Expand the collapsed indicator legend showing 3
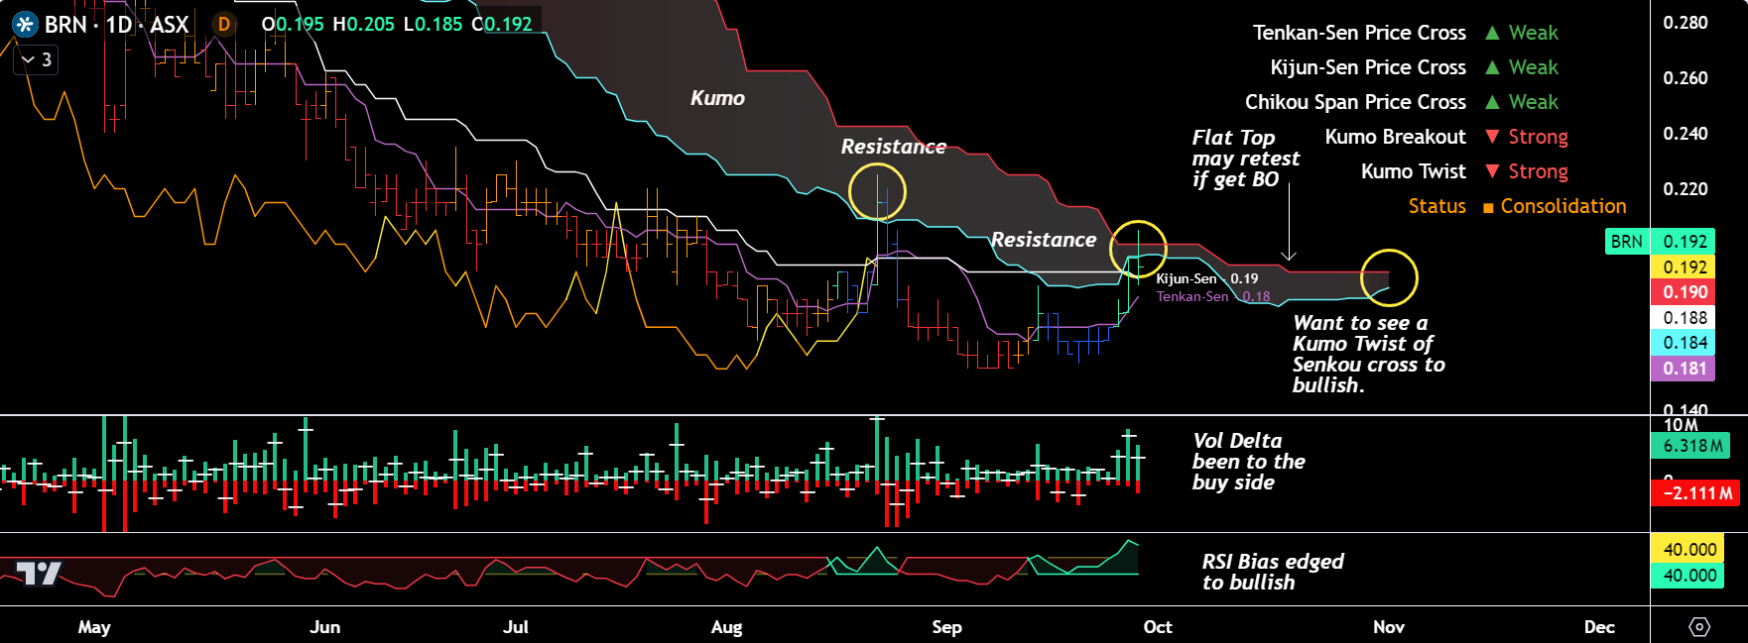The image size is (1748, 643). coord(36,60)
